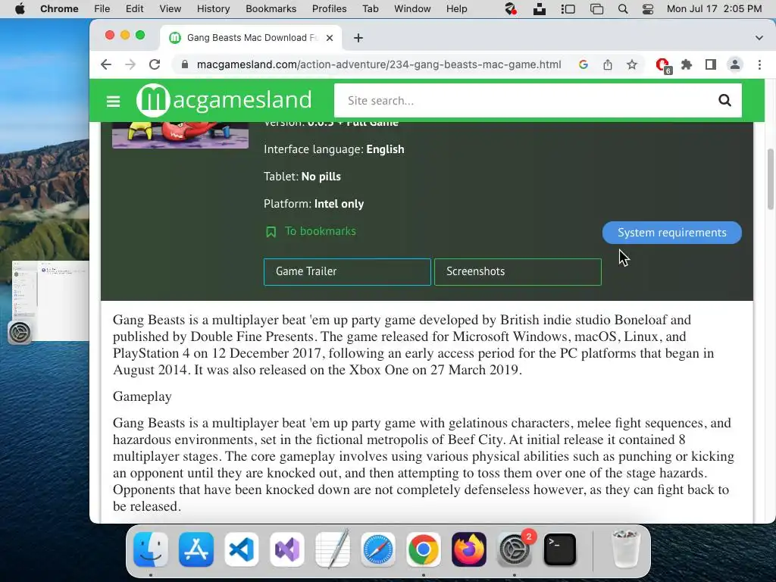Click the macgamesland logo

(224, 101)
